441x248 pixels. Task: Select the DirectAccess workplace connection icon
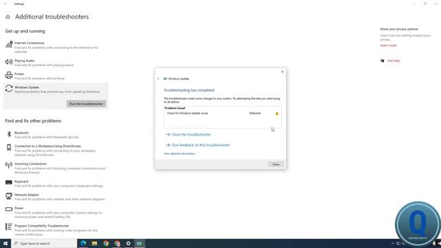pyautogui.click(x=9, y=147)
